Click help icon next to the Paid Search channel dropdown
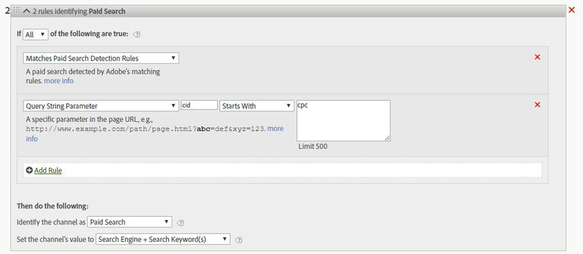 point(181,223)
